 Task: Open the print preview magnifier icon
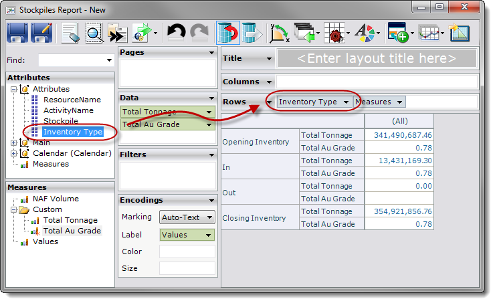[x=94, y=33]
